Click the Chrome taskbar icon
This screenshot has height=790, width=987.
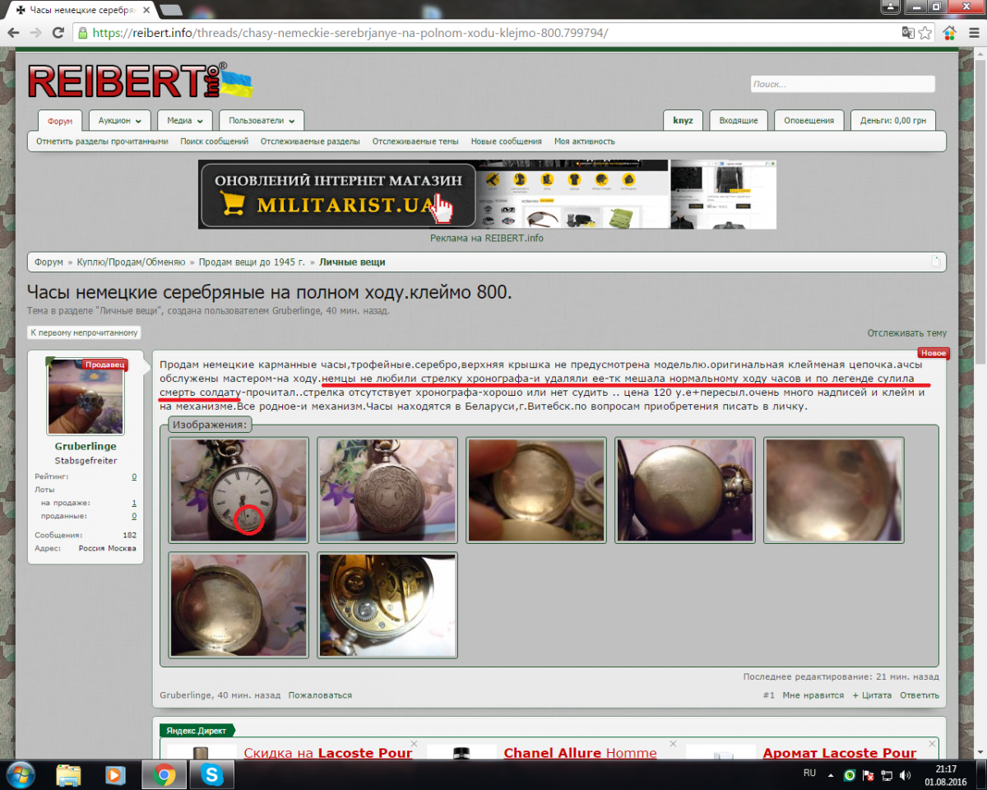(164, 774)
